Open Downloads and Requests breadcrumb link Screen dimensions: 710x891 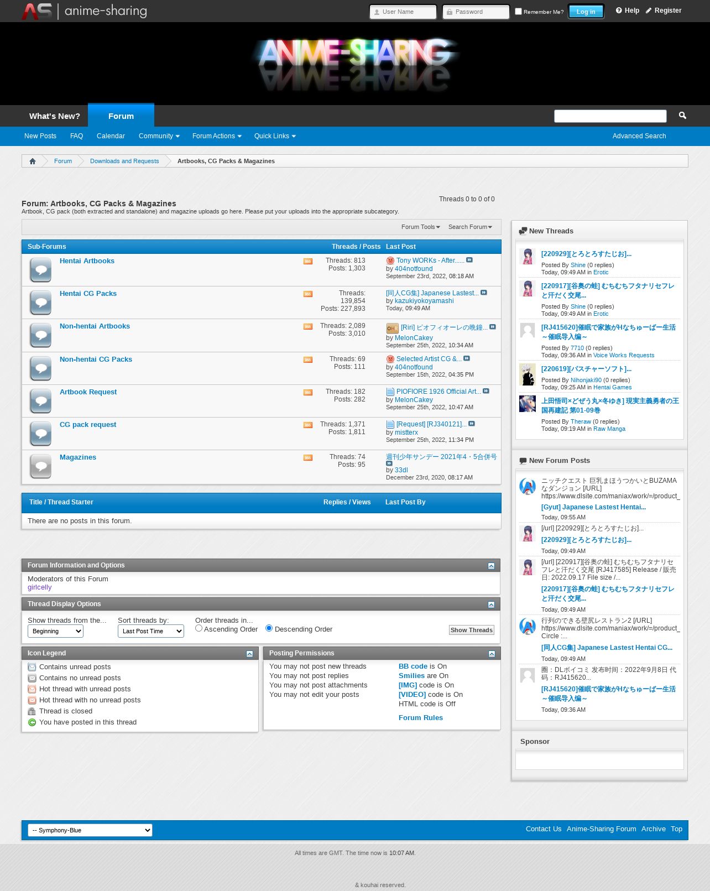(124, 161)
